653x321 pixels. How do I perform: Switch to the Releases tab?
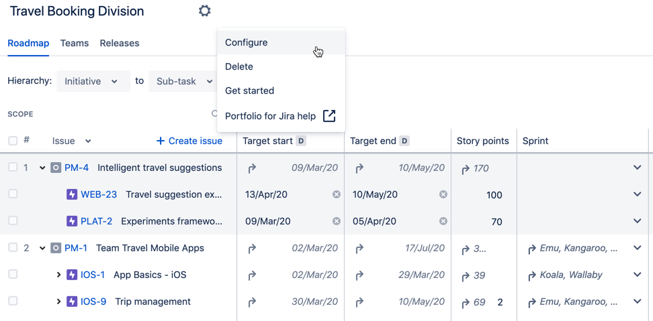tap(120, 43)
